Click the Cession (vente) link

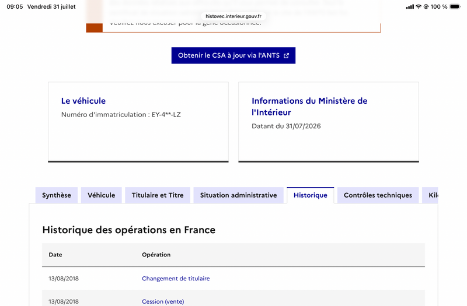point(163,301)
